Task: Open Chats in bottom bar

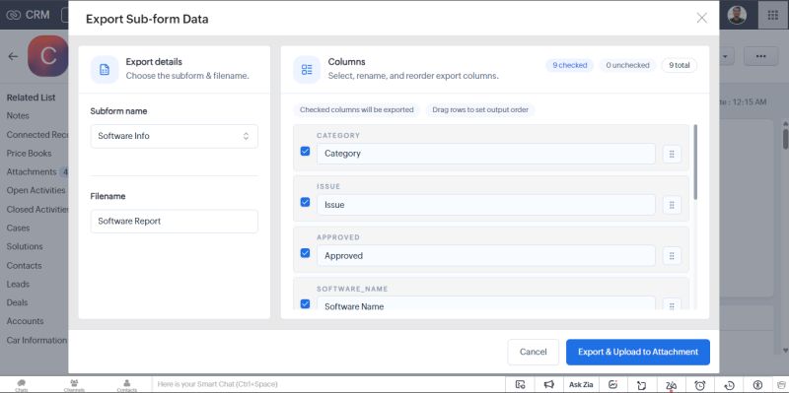Action: 21,385
